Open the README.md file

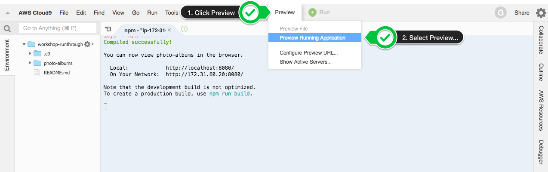[x=57, y=73]
